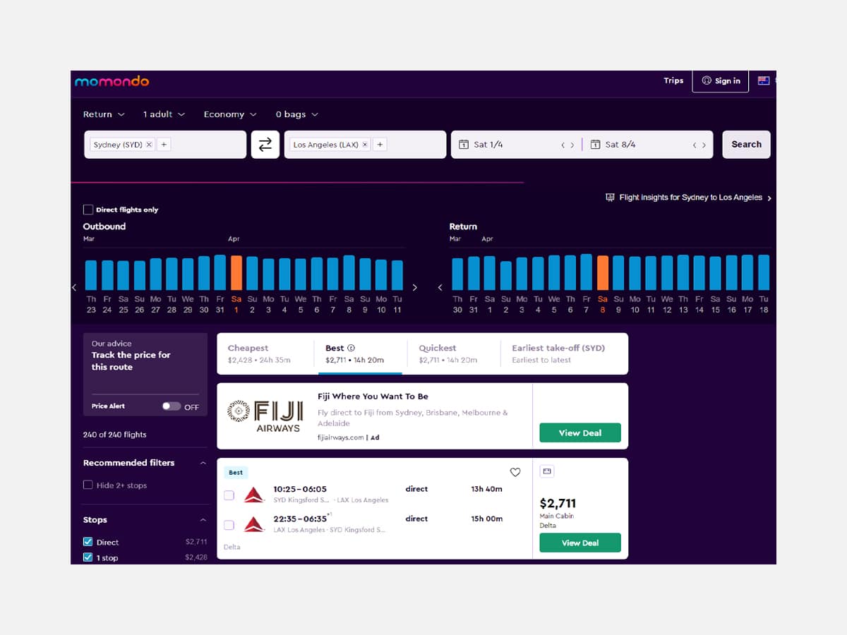
Task: Click the $2,711 price on Delta card
Action: tap(558, 503)
